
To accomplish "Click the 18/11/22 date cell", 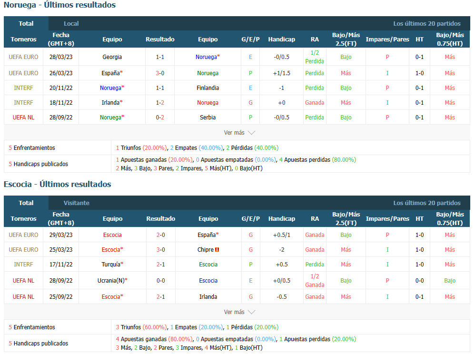I will click(61, 103).
